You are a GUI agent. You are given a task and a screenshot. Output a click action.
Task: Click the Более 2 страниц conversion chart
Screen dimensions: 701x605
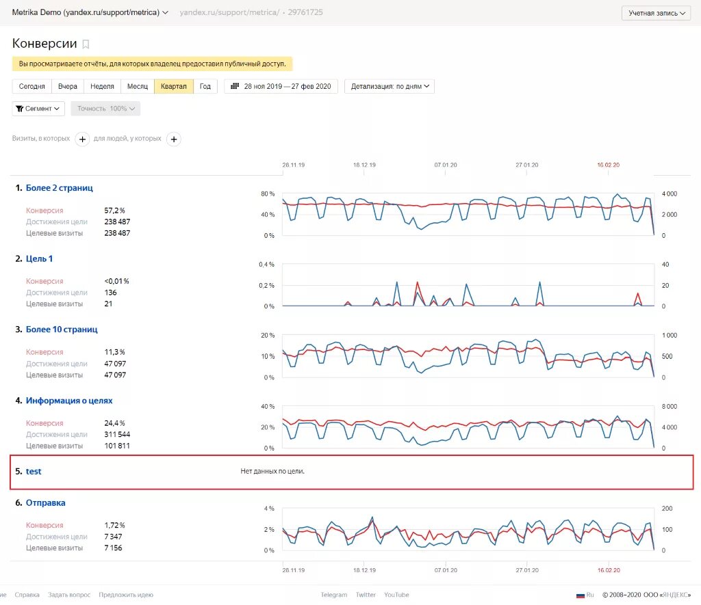468,215
